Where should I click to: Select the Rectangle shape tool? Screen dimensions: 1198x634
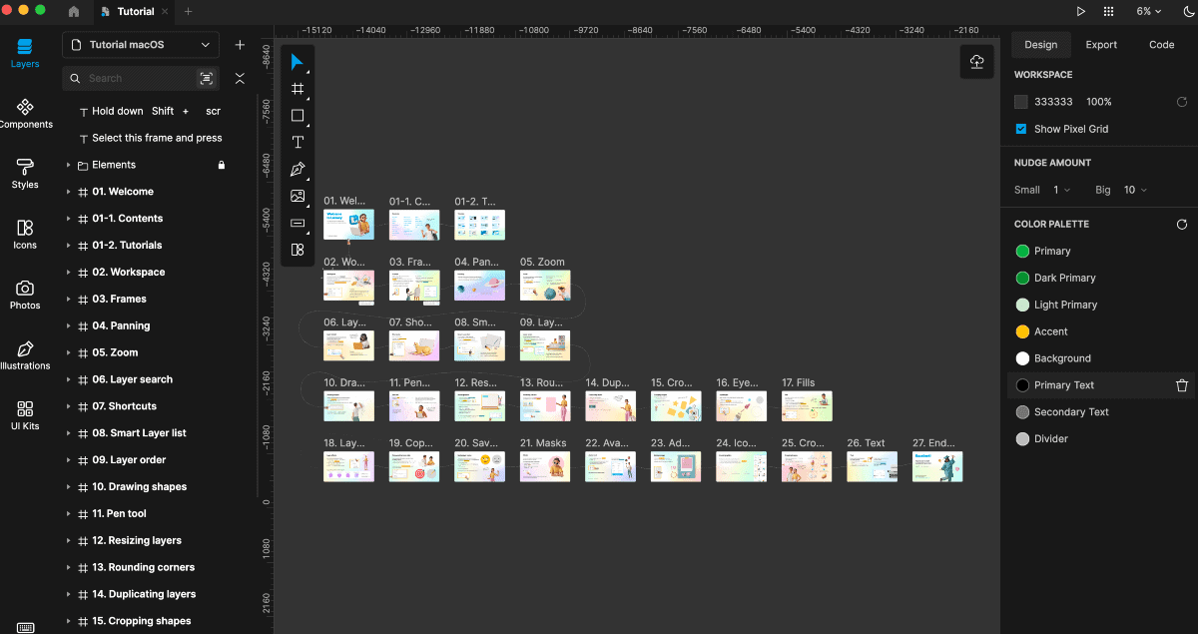(x=298, y=116)
